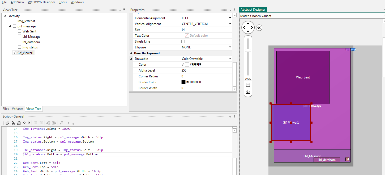Open the Ellipsize dropdown
385x175 pixels.
coord(230,47)
